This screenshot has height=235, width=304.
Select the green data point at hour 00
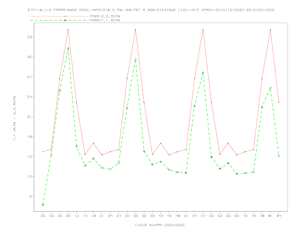43,205
